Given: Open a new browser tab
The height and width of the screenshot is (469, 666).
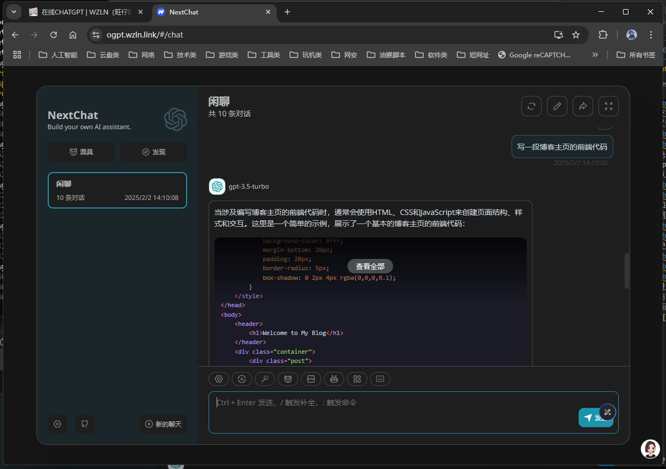Looking at the screenshot, I should (x=287, y=12).
